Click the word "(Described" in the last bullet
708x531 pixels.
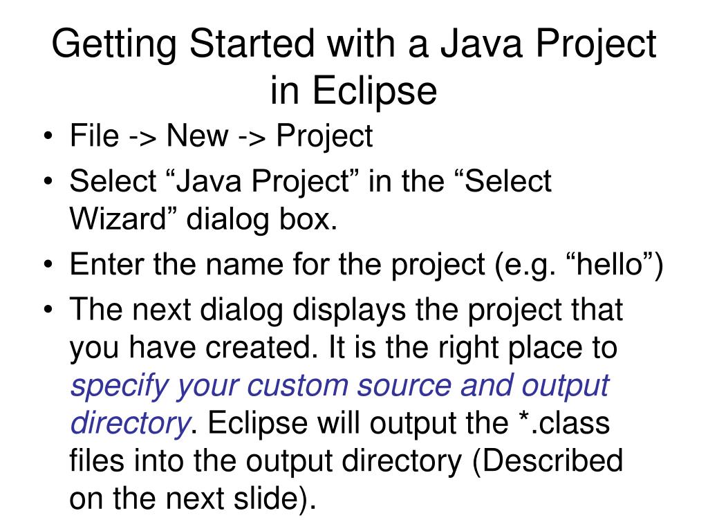tap(548, 461)
